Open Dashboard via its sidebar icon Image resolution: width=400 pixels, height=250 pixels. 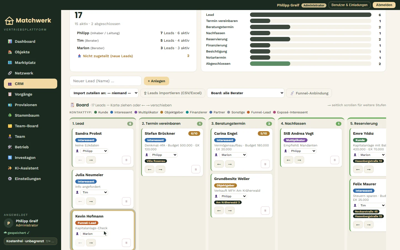point(10,41)
